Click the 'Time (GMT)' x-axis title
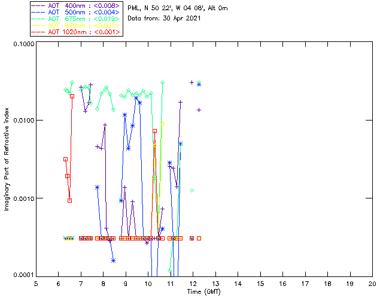The image size is (383, 307). click(204, 292)
